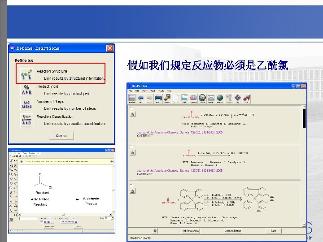
Task: Open the list preferences icon in SciFinder toolbar
Action: coord(184,98)
